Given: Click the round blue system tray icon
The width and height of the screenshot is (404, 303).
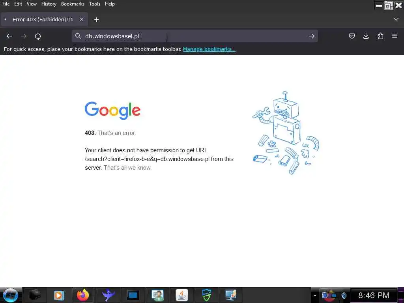Looking at the screenshot, I should tap(344, 296).
